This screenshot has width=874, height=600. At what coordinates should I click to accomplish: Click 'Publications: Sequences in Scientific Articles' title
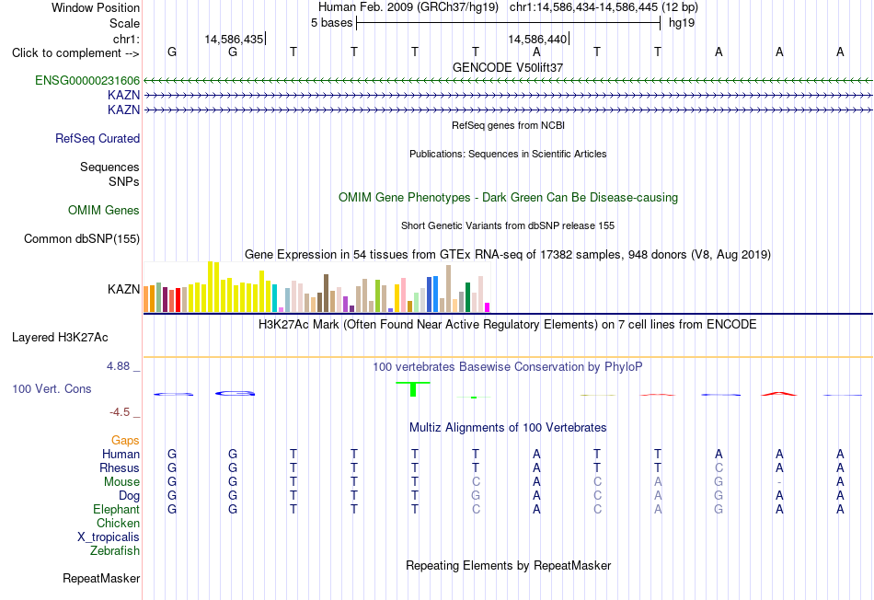508,154
